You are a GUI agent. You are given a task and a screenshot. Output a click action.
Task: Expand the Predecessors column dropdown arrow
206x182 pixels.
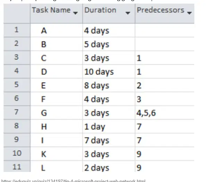pyautogui.click(x=189, y=13)
